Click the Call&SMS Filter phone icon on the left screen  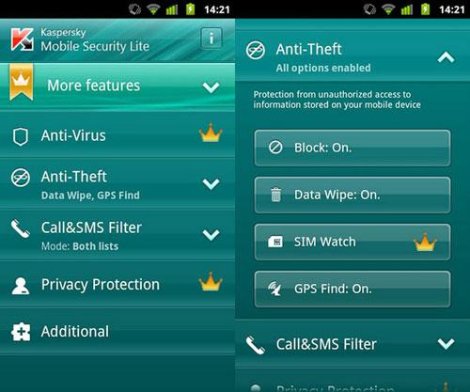[21, 229]
